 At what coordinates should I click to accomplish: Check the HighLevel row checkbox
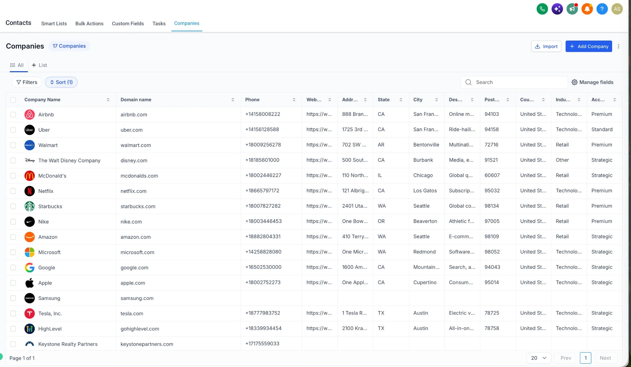pos(13,329)
